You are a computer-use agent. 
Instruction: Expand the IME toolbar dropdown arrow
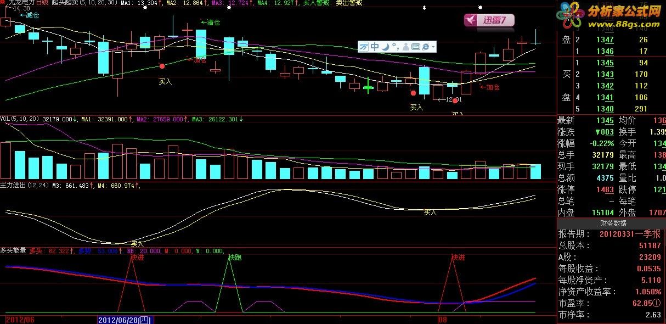click(x=433, y=47)
